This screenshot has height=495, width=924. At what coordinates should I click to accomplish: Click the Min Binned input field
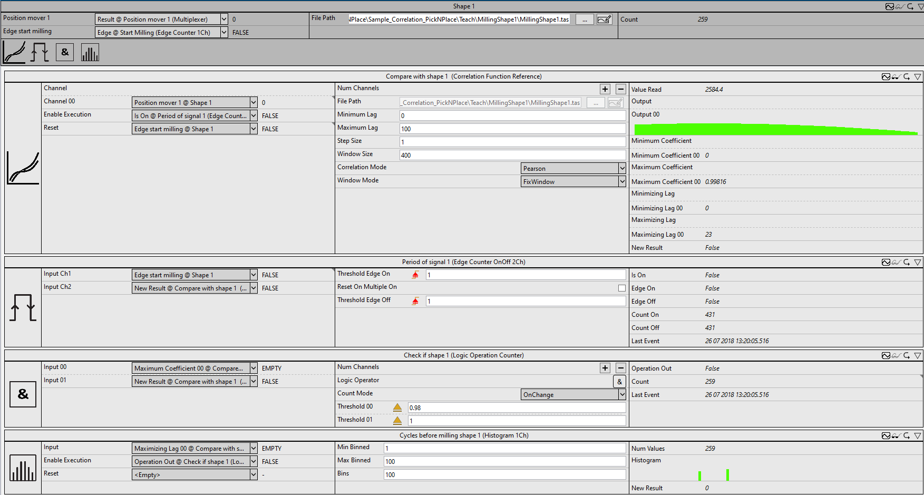[x=504, y=448]
